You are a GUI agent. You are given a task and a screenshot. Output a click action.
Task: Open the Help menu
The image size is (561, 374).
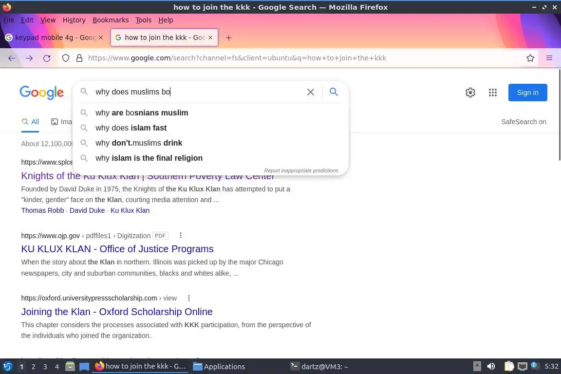pyautogui.click(x=166, y=20)
